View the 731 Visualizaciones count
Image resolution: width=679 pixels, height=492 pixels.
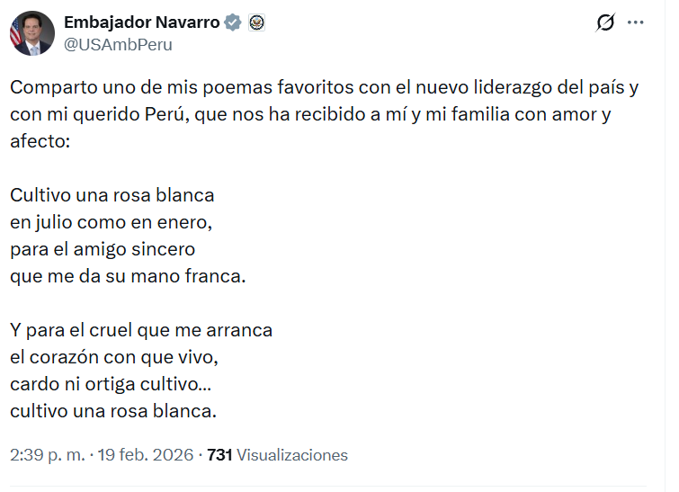pos(277,455)
